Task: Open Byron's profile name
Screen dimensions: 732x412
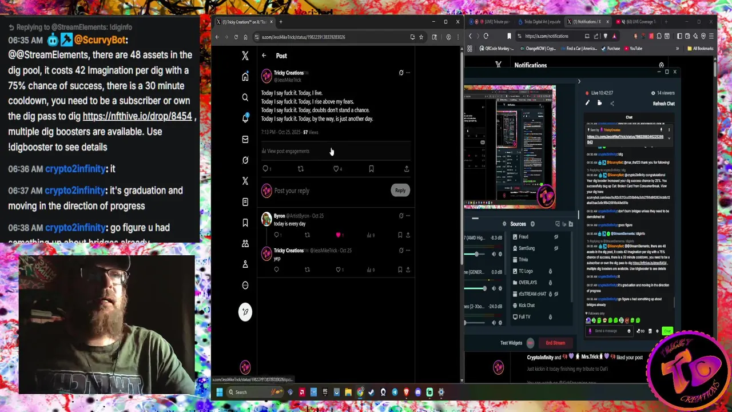Action: tap(279, 216)
